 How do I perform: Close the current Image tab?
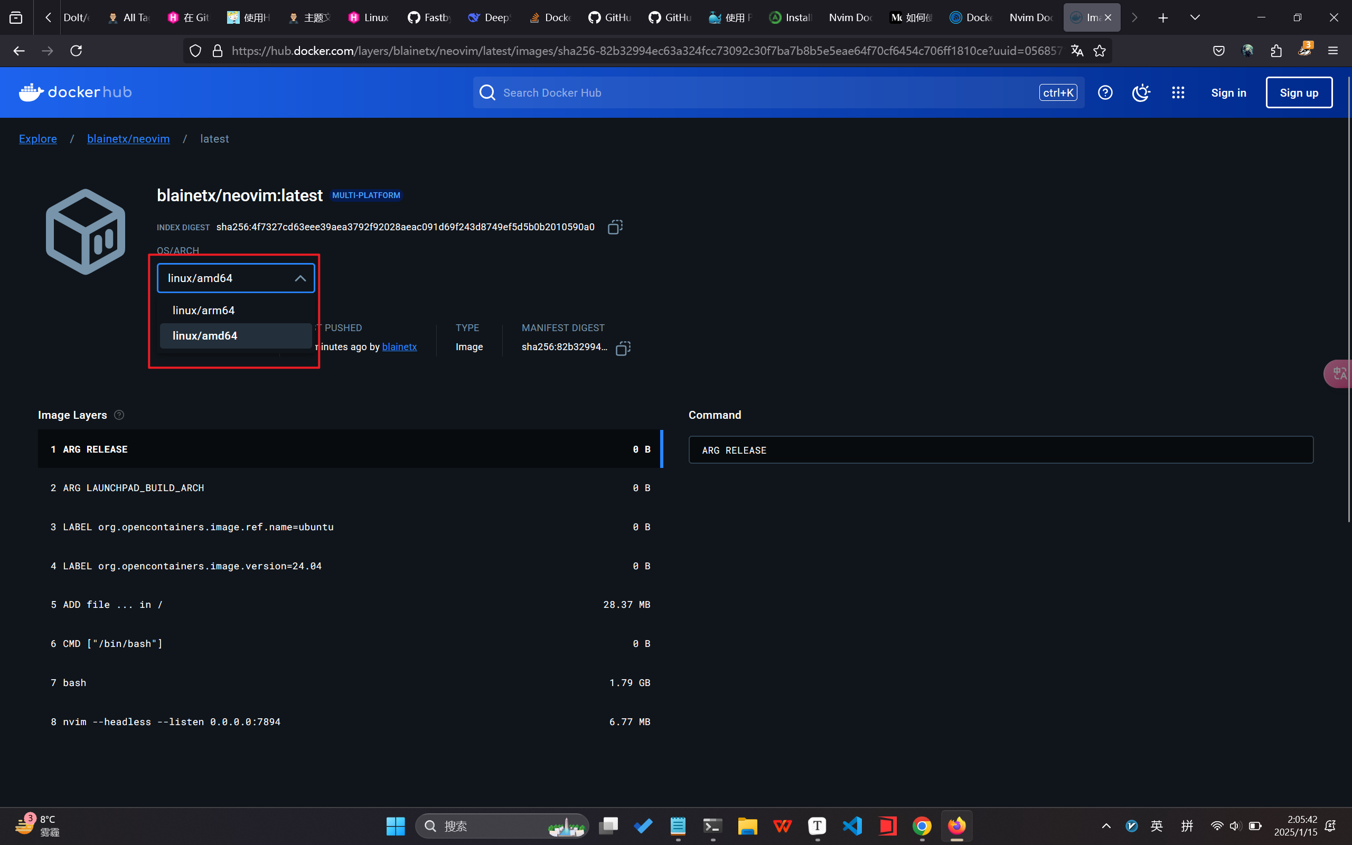coord(1107,18)
